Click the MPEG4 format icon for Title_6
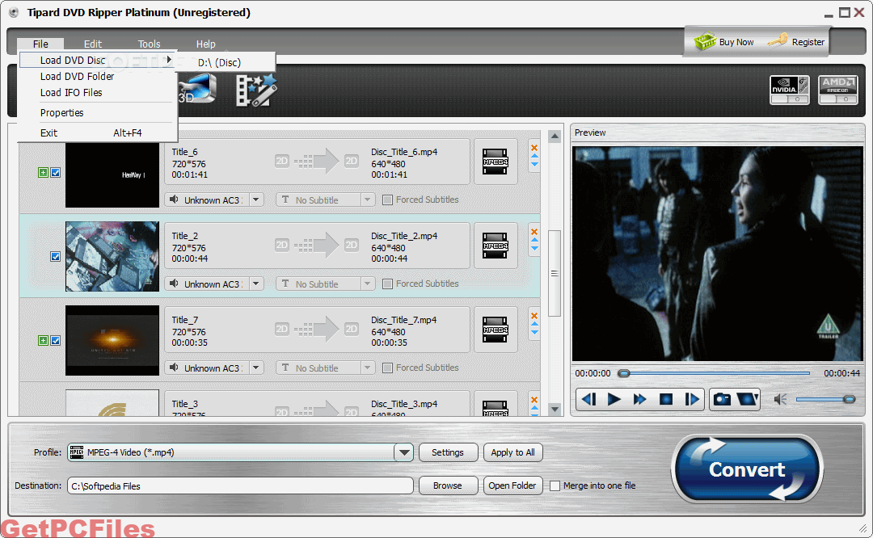This screenshot has height=538, width=873. (x=495, y=162)
